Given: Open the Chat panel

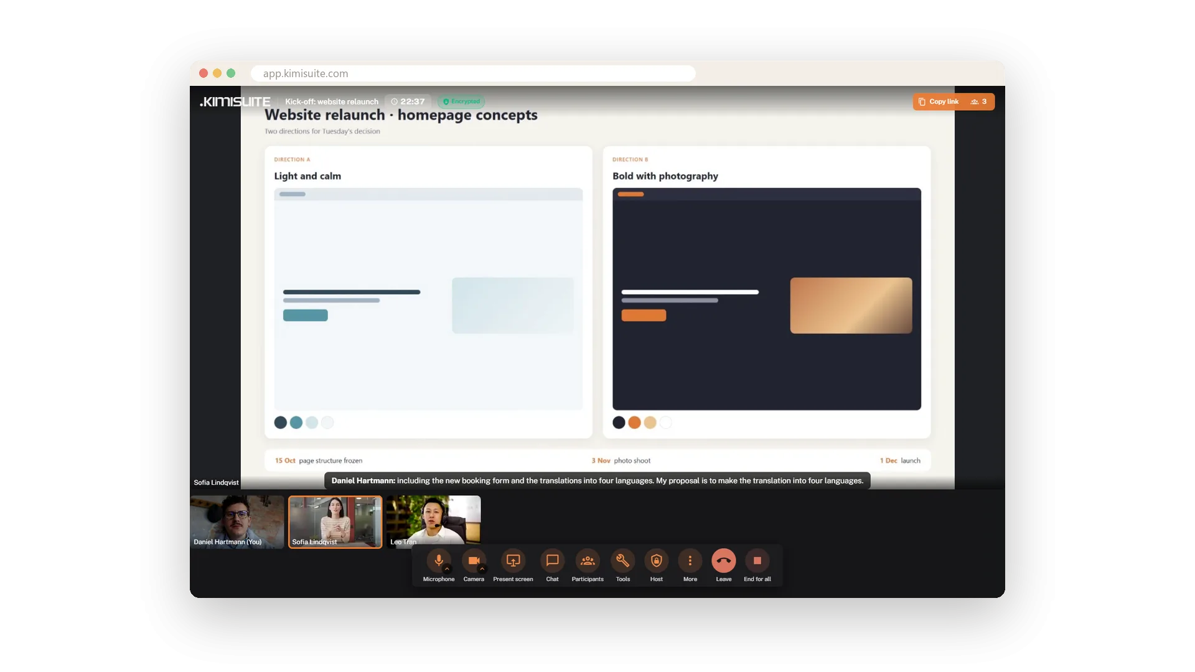Looking at the screenshot, I should pos(552,560).
